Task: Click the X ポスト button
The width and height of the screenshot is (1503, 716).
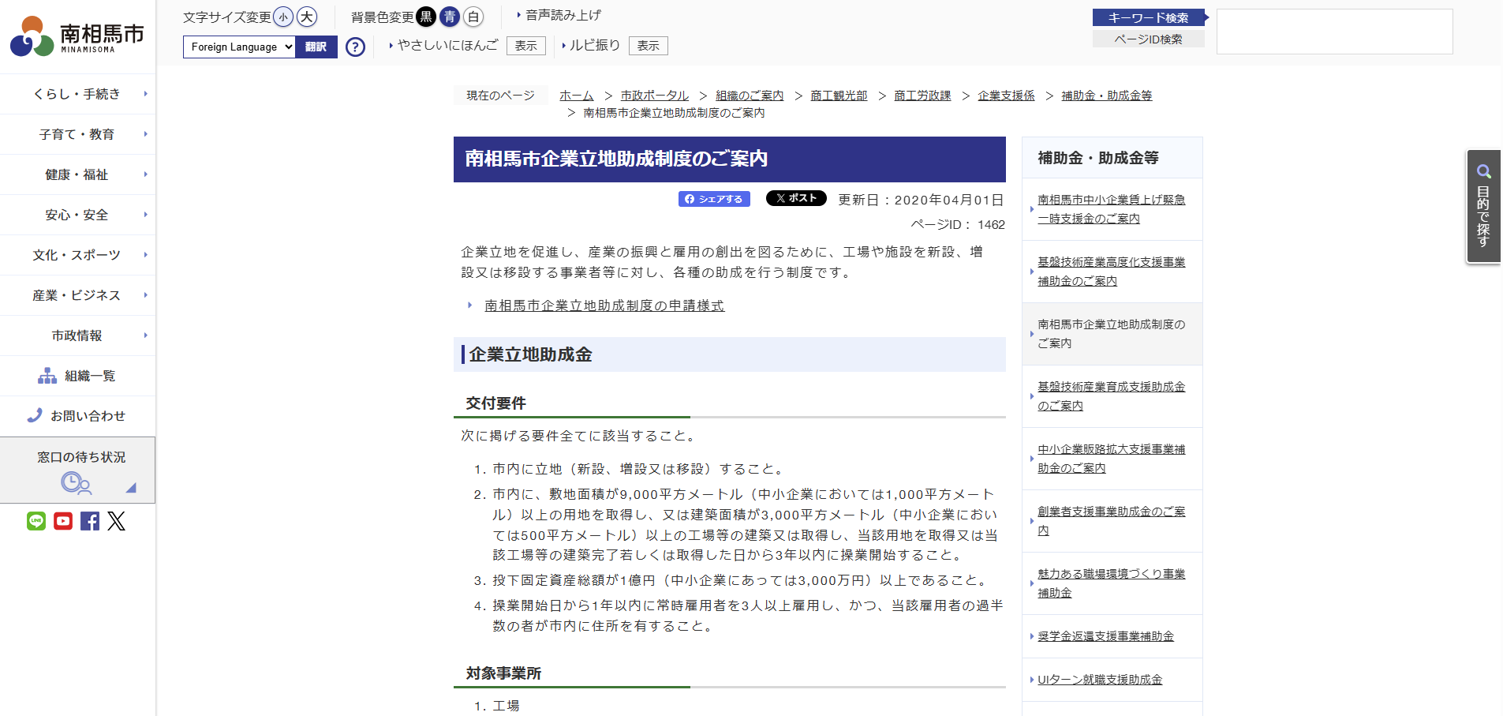Action: pyautogui.click(x=796, y=198)
